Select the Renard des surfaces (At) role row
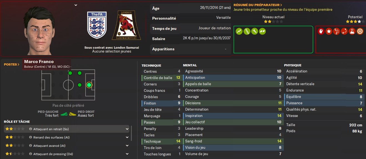 pos(67,137)
